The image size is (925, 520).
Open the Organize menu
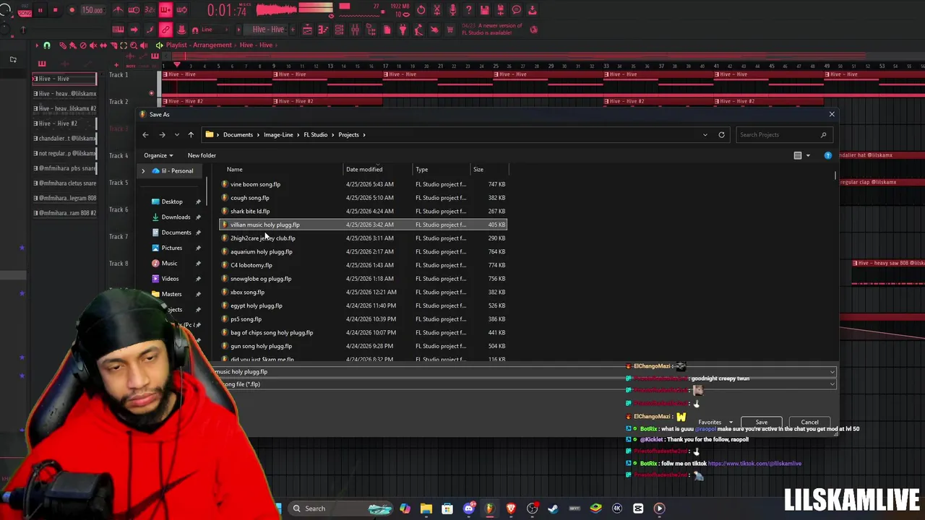[158, 155]
